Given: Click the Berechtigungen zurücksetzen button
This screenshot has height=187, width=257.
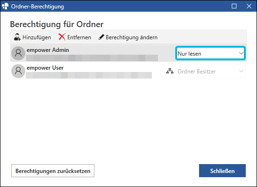Looking at the screenshot, I should (53, 171).
